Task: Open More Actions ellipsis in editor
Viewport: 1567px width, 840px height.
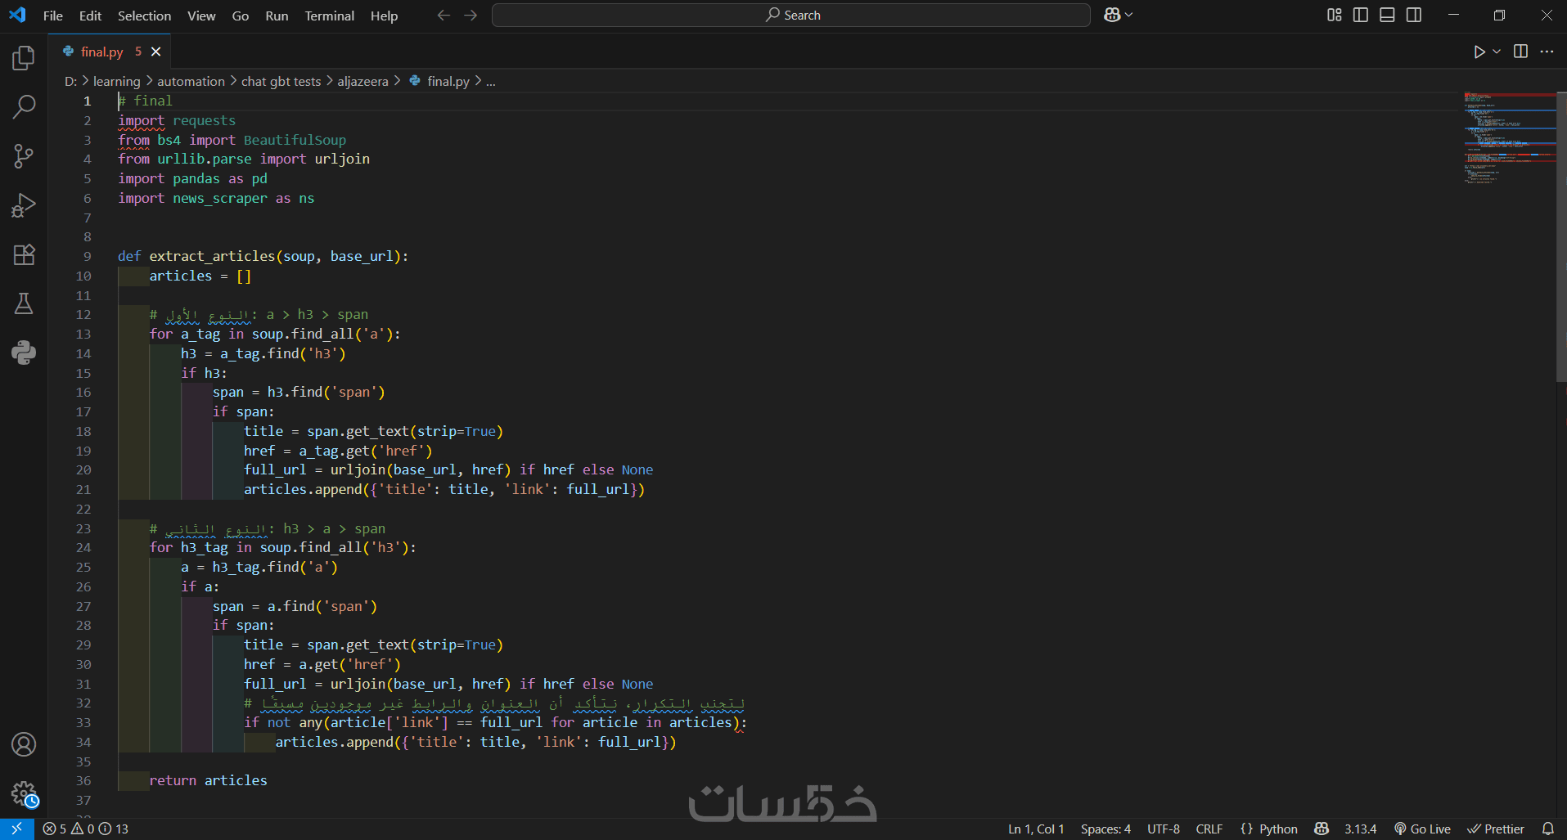Action: (1547, 52)
